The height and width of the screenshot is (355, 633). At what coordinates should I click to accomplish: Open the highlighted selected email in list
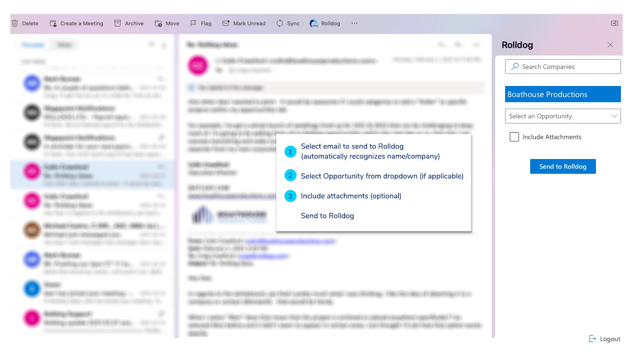tap(93, 175)
